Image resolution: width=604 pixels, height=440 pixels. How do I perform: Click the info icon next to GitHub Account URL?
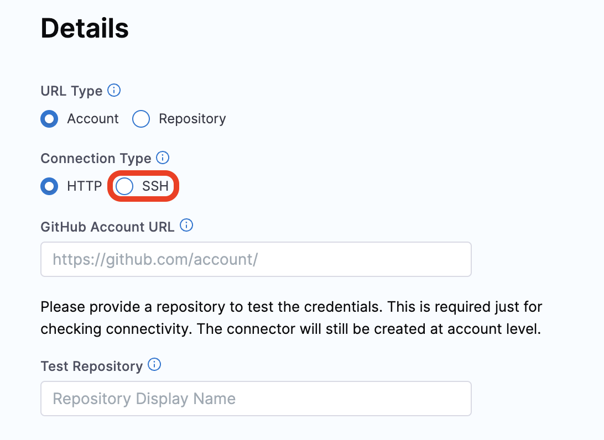tap(186, 225)
